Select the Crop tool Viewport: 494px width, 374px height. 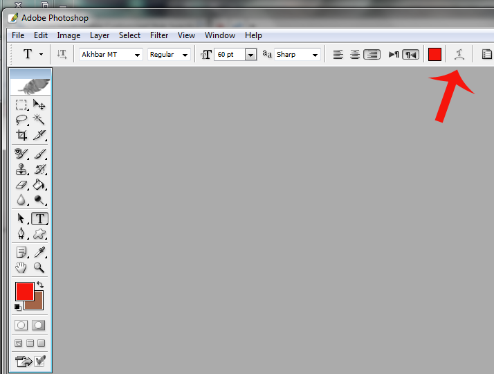coord(21,135)
